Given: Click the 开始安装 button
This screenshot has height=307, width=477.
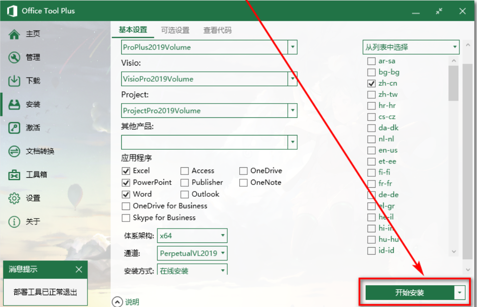Looking at the screenshot, I should point(409,293).
